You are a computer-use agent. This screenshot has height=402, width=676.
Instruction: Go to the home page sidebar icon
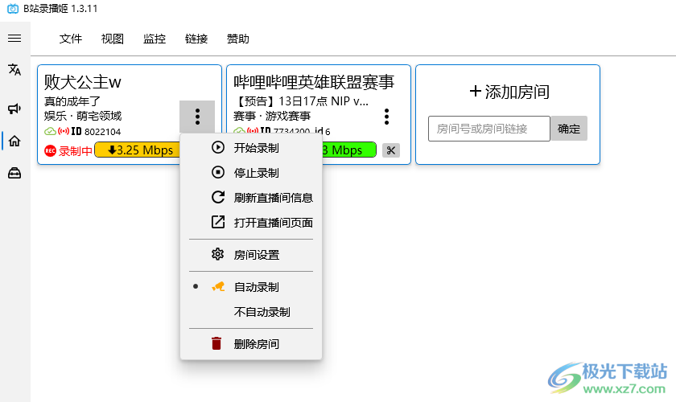point(14,141)
